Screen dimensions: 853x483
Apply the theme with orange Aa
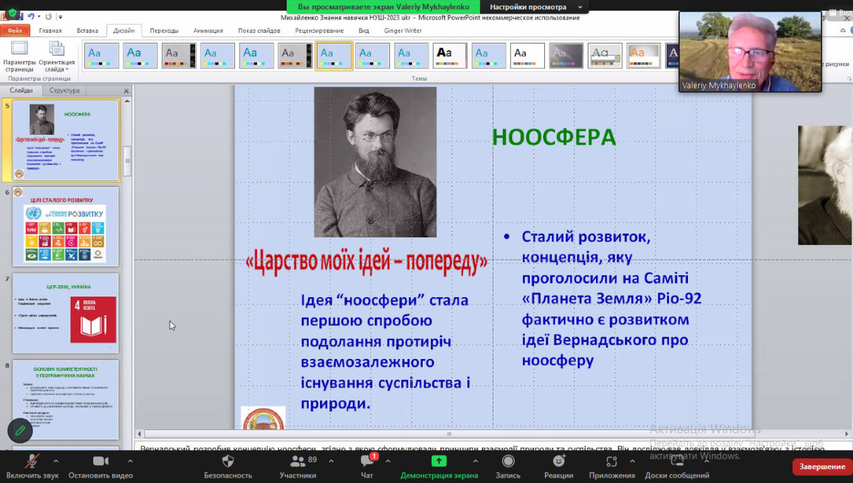pyautogui.click(x=644, y=56)
